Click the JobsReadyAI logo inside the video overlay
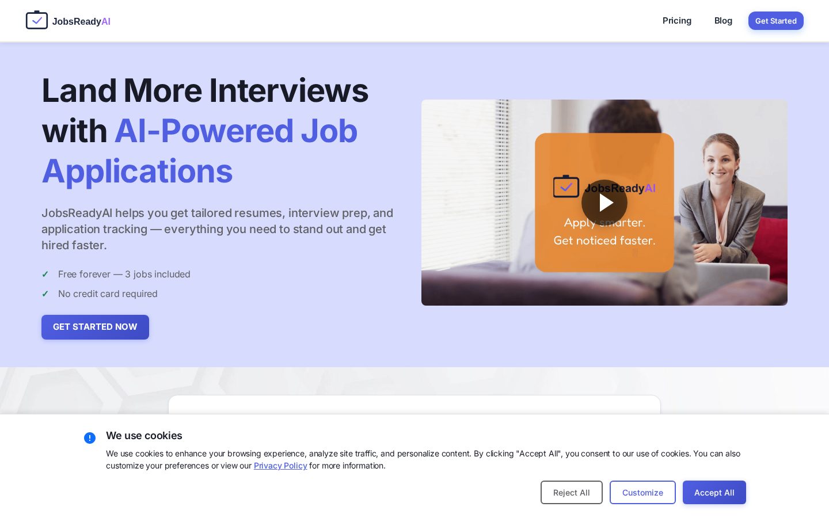The height and width of the screenshot is (518, 829). [x=604, y=187]
